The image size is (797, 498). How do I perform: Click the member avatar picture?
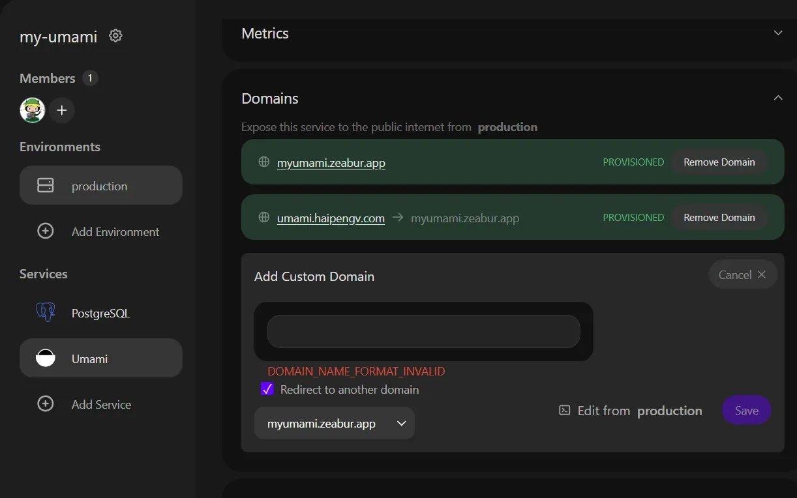(x=33, y=110)
